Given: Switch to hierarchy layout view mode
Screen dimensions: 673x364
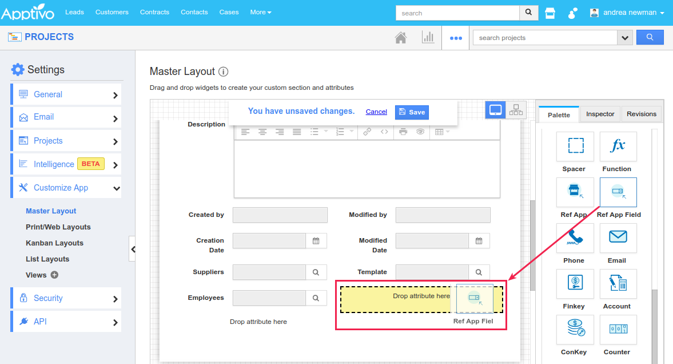Looking at the screenshot, I should 515,109.
